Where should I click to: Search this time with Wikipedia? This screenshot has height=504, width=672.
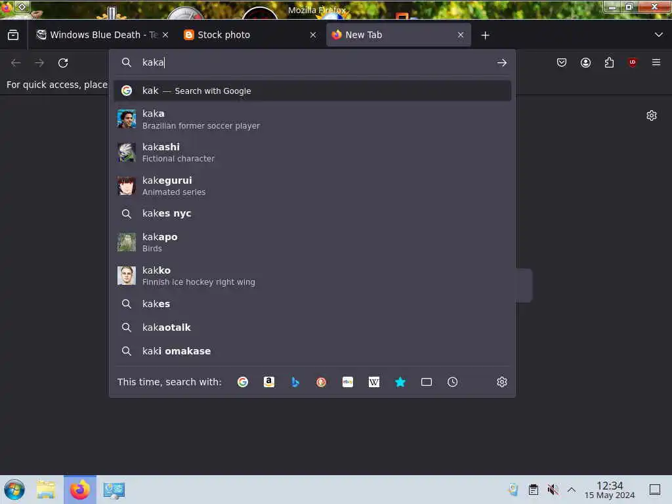tap(373, 382)
